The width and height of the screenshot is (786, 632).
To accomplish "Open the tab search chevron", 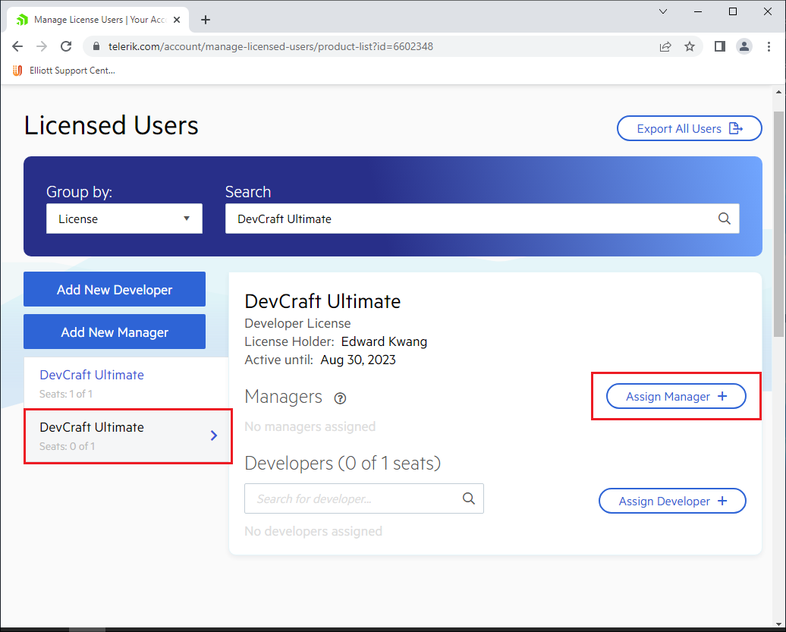I will 662,11.
